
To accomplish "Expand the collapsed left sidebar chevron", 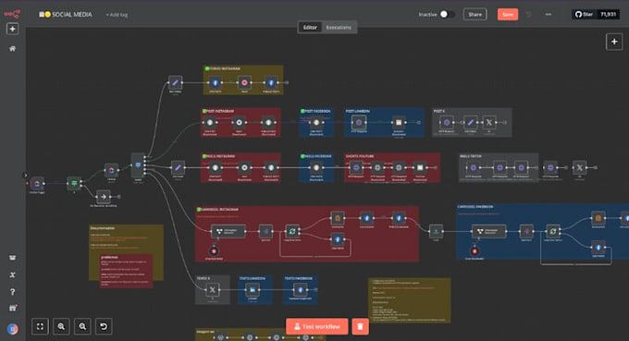I will [25, 175].
